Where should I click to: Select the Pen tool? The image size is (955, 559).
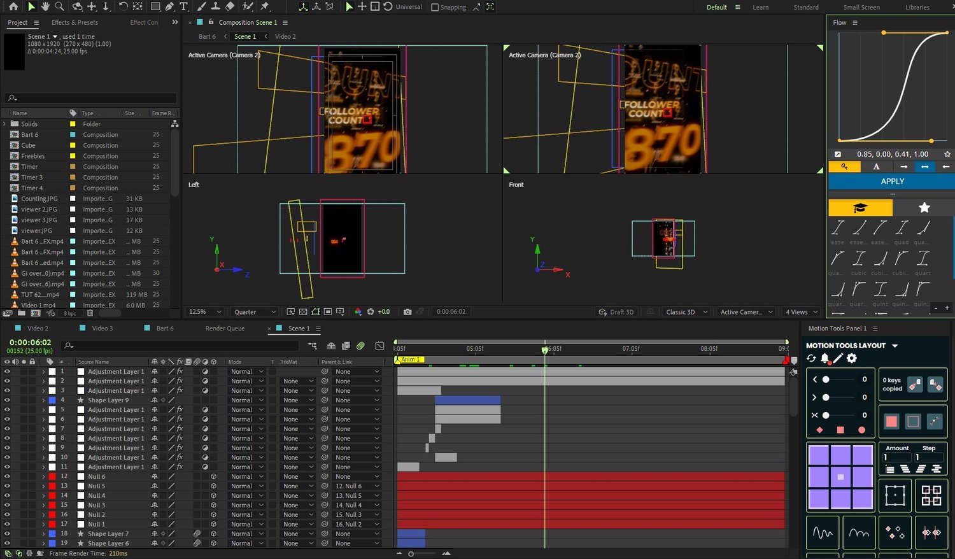click(x=169, y=6)
